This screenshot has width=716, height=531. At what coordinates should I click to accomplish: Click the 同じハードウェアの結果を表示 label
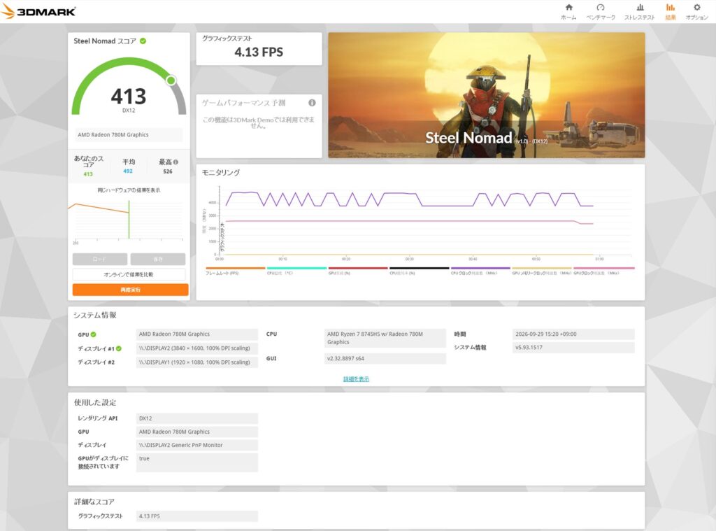tap(129, 190)
